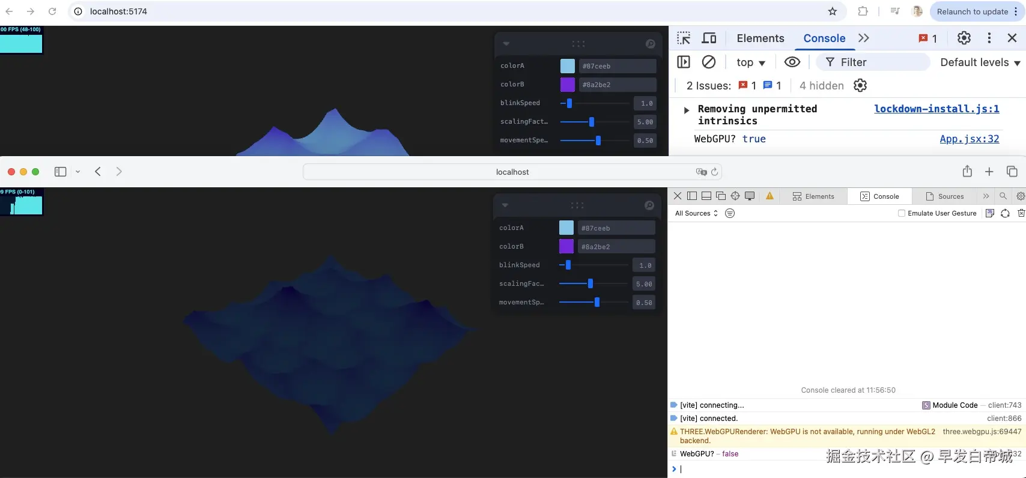This screenshot has height=478, width=1026.
Task: Select the Console tab in Chrome DevTools
Action: coord(824,38)
